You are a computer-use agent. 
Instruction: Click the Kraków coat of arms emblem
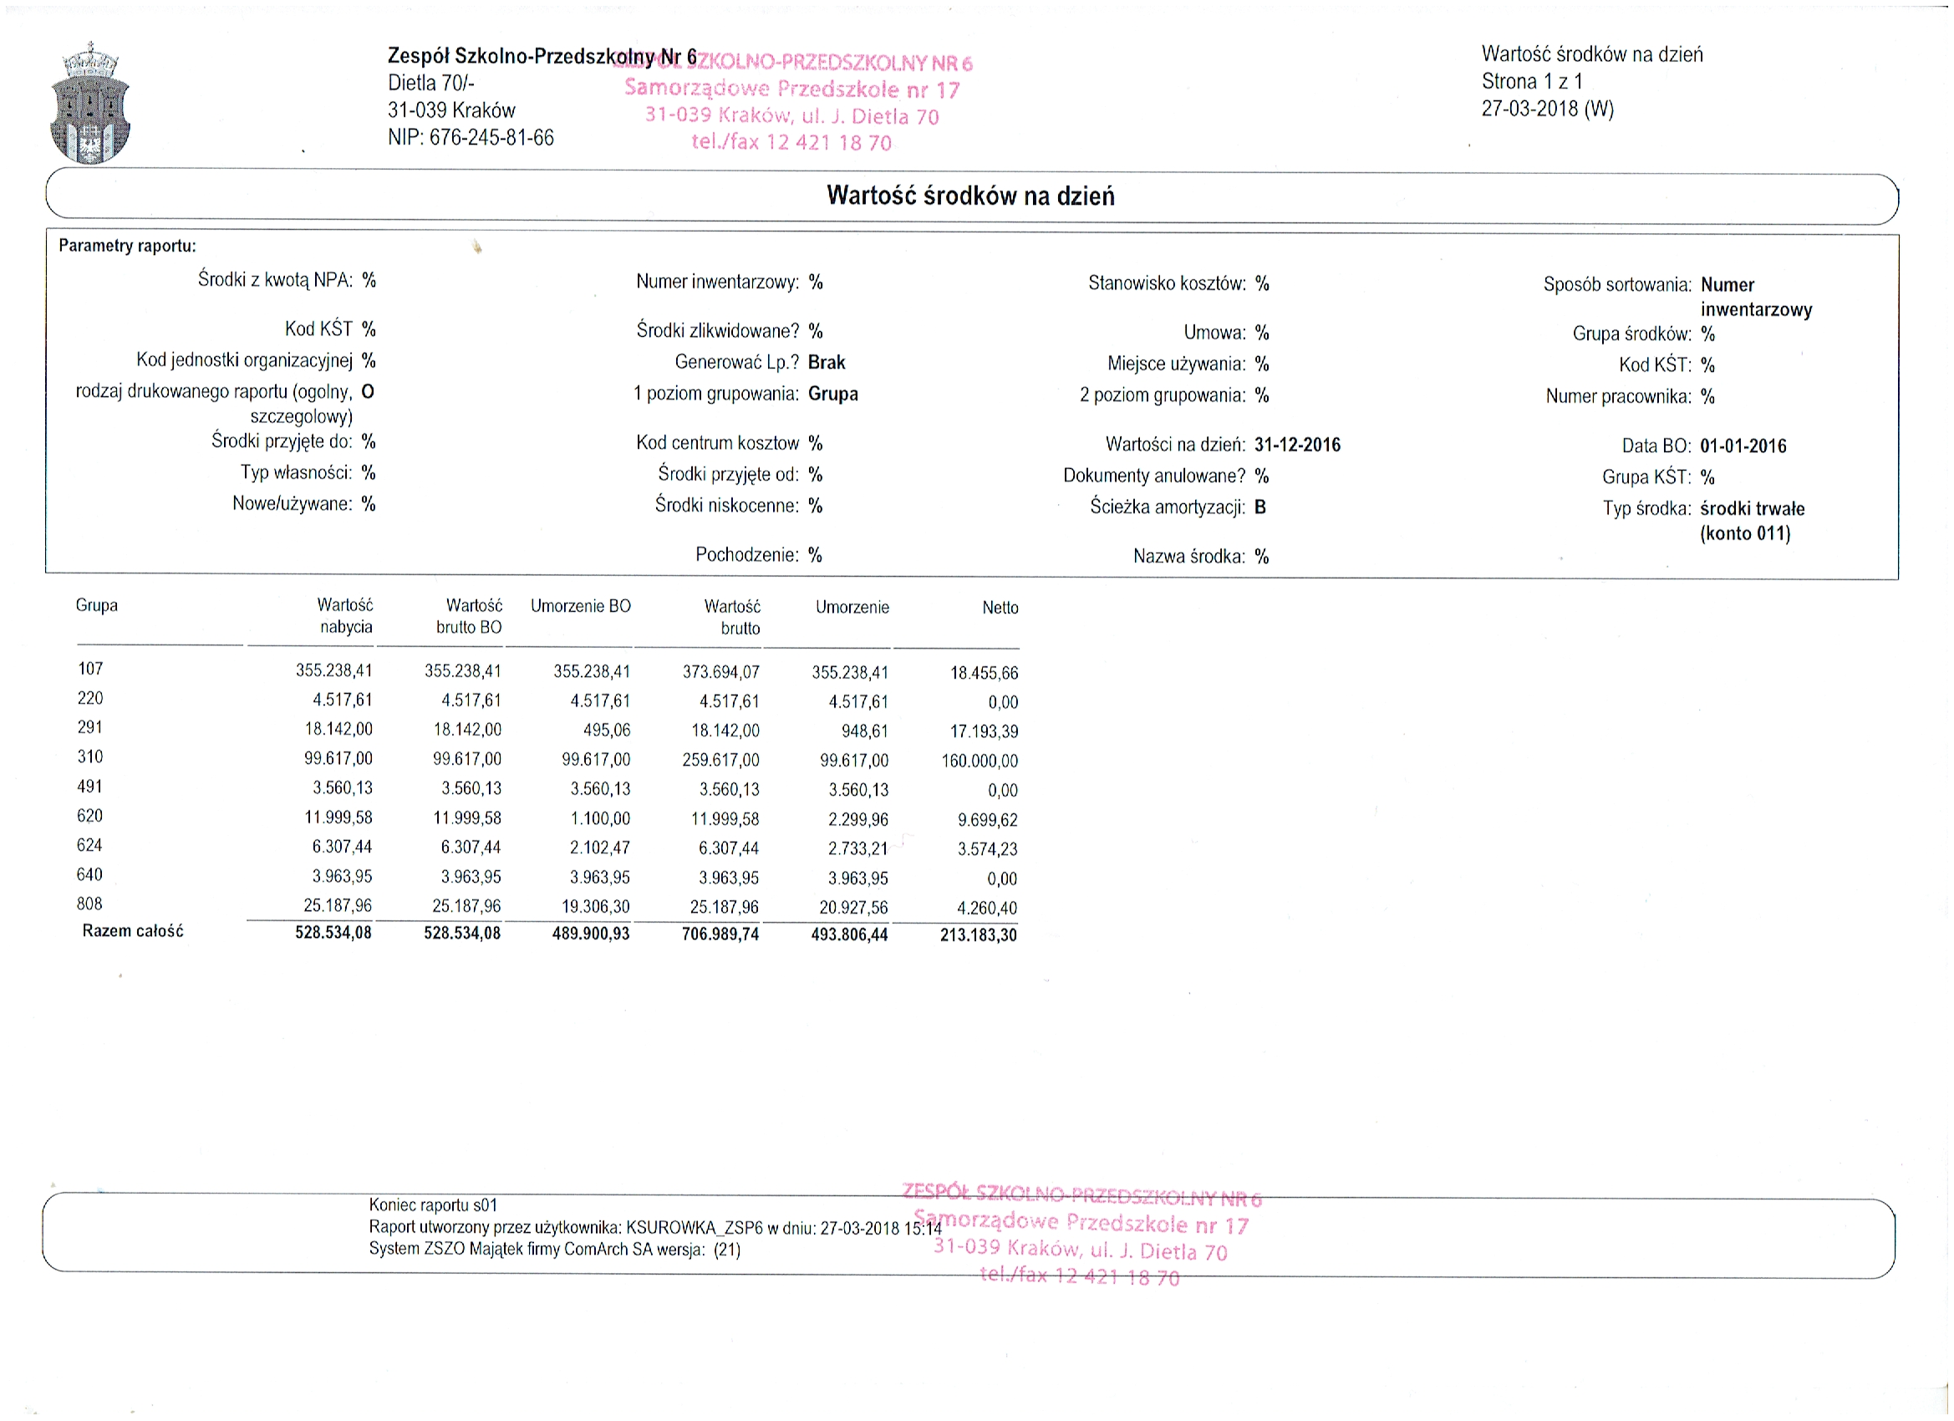click(x=89, y=104)
